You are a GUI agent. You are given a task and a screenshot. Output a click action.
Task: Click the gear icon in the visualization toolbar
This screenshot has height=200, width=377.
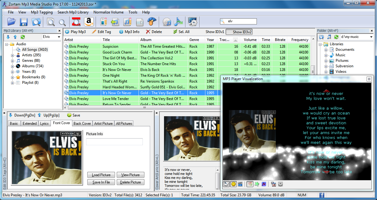[x=280, y=184]
